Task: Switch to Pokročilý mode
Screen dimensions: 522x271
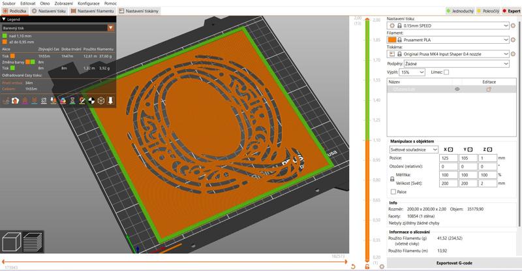Action: [x=488, y=11]
